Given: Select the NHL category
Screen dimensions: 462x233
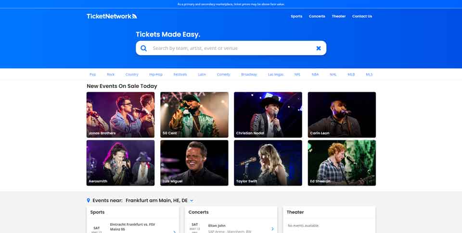Looking at the screenshot, I should click(333, 74).
